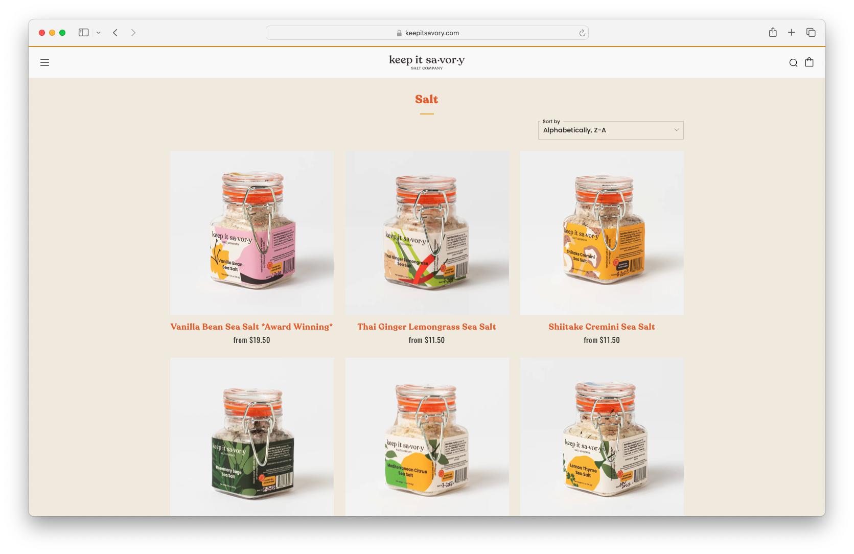Open Thai Ginger Lemongrass Sea Salt link
This screenshot has height=554, width=854.
click(x=427, y=327)
